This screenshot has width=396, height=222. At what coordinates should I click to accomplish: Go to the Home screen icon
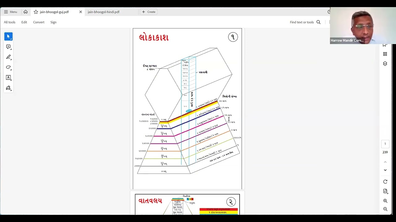tap(26, 12)
